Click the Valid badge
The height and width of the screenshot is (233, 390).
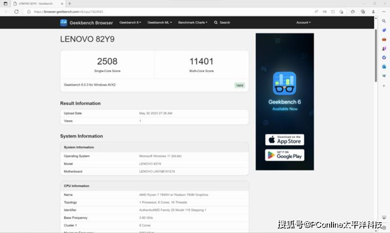[x=239, y=85]
